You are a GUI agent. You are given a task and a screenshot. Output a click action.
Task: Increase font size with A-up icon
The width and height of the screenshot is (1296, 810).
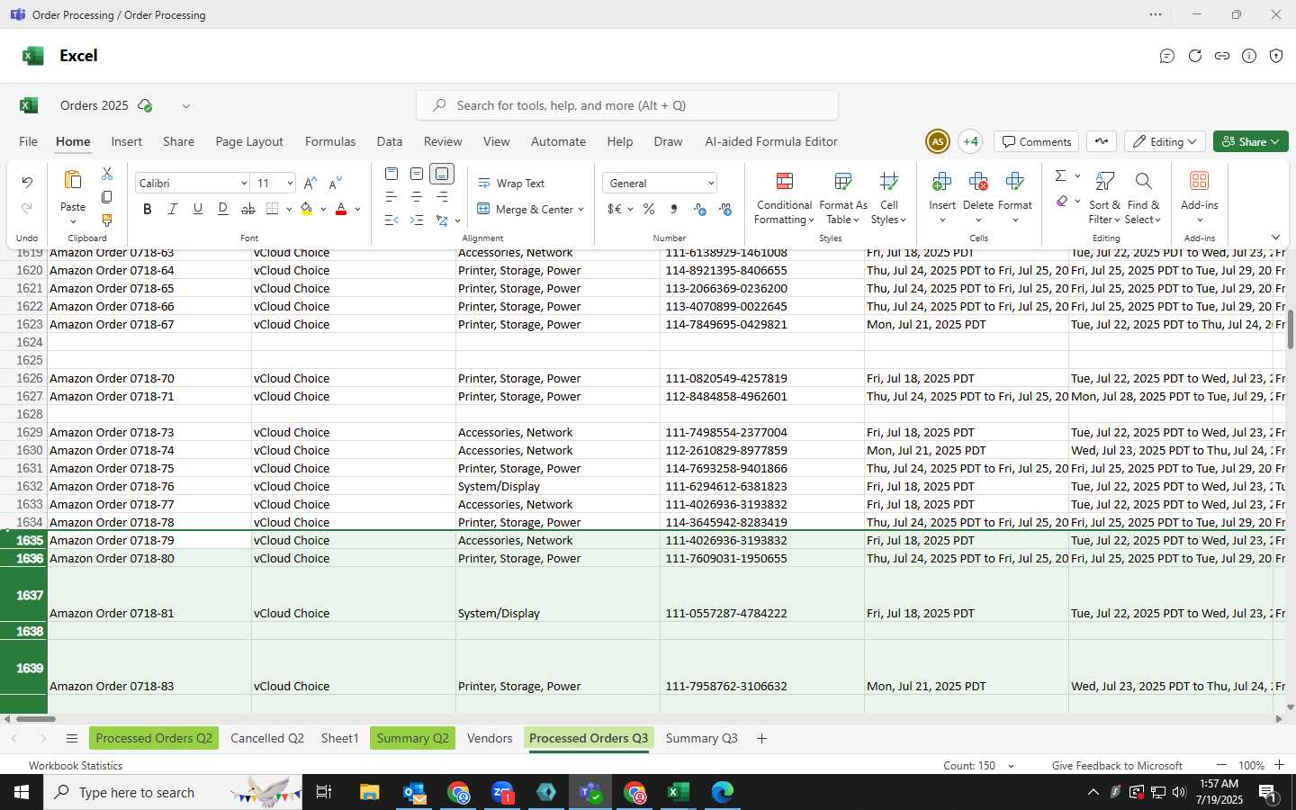310,183
